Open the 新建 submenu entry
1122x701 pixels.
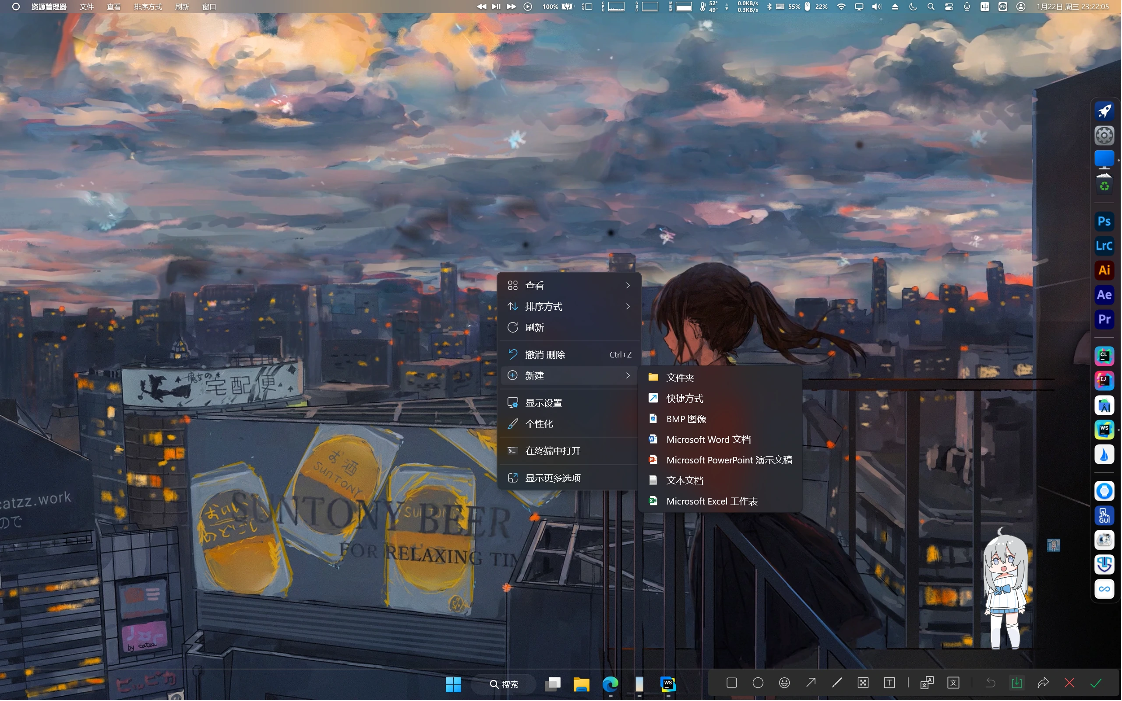point(569,375)
